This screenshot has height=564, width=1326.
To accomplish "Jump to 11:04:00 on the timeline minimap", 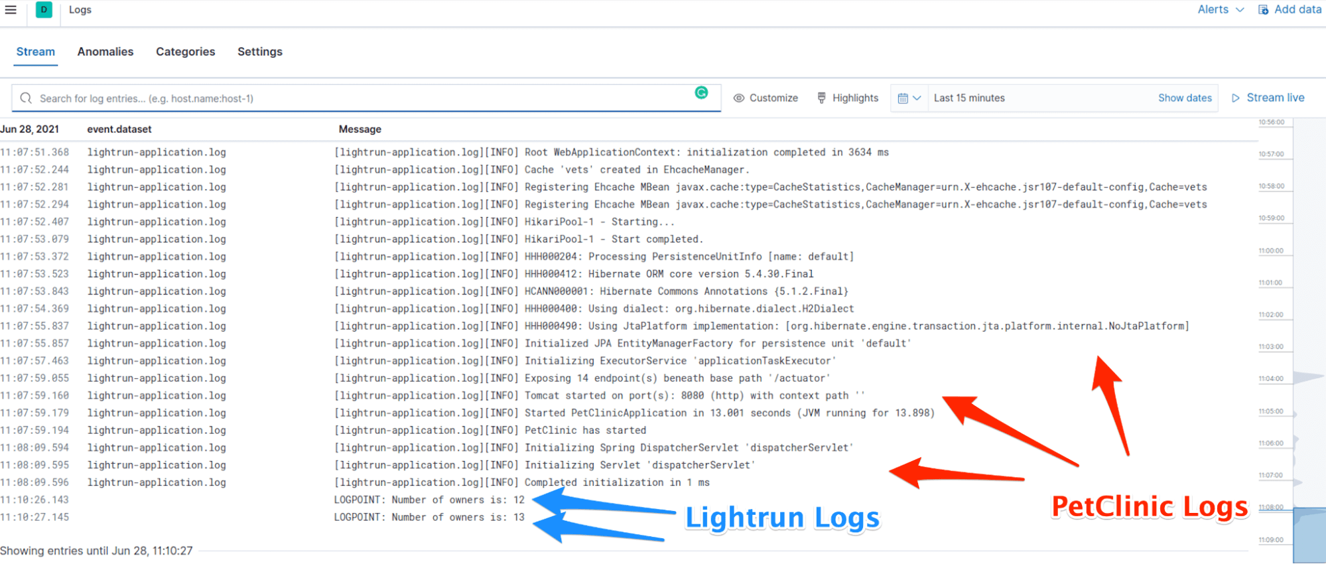I will 1271,379.
